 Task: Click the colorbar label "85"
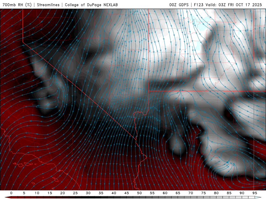pos(229,193)
